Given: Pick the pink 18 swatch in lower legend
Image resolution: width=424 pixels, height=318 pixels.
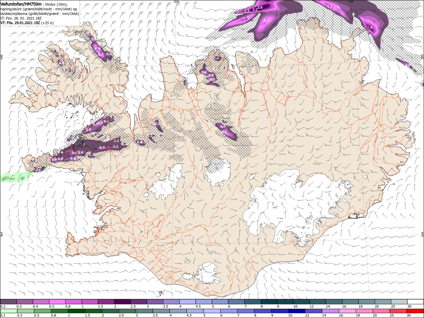Looking at the screenshot, I should coord(365,311).
